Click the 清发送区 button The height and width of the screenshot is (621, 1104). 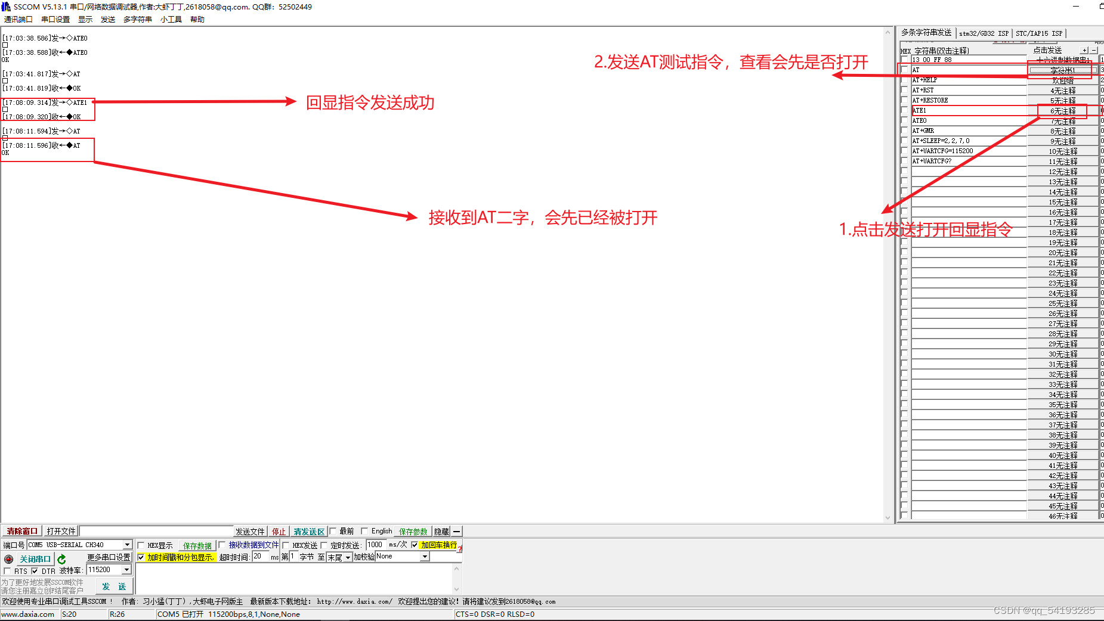click(x=309, y=531)
